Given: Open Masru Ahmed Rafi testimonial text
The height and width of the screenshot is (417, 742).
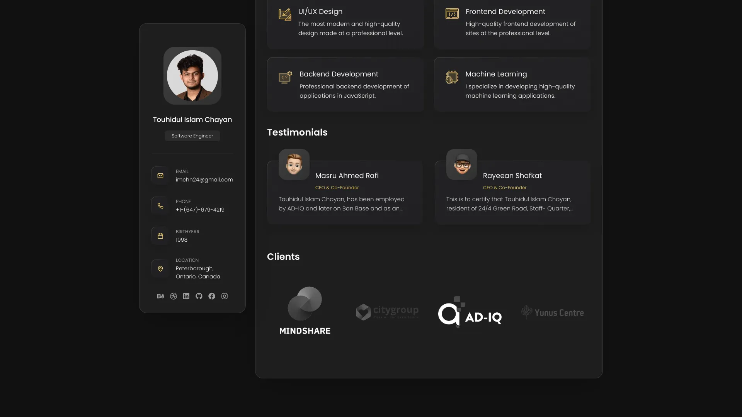Looking at the screenshot, I should coord(342,204).
